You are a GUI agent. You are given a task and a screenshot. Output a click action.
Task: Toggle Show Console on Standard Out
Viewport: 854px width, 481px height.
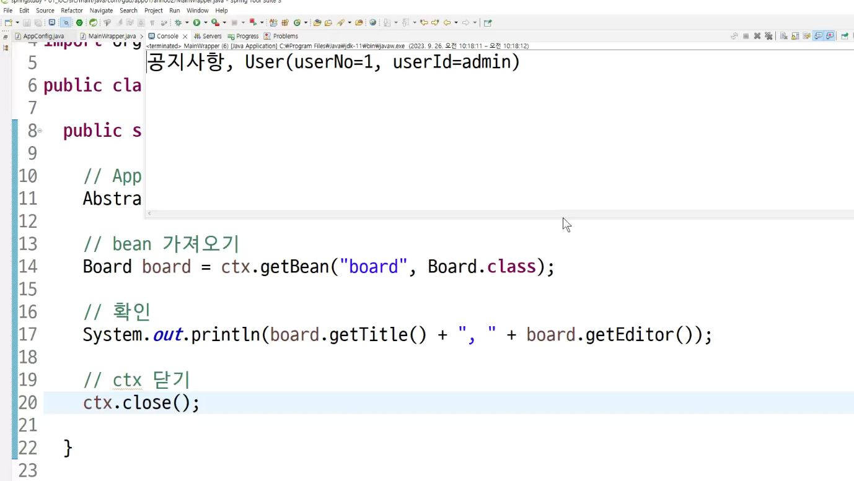(818, 37)
